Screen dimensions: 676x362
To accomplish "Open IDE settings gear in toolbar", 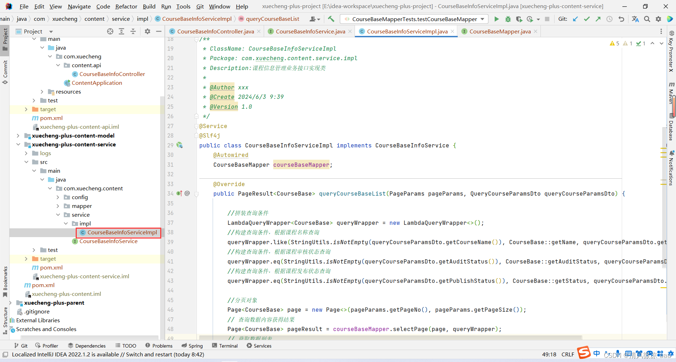I will click(658, 19).
